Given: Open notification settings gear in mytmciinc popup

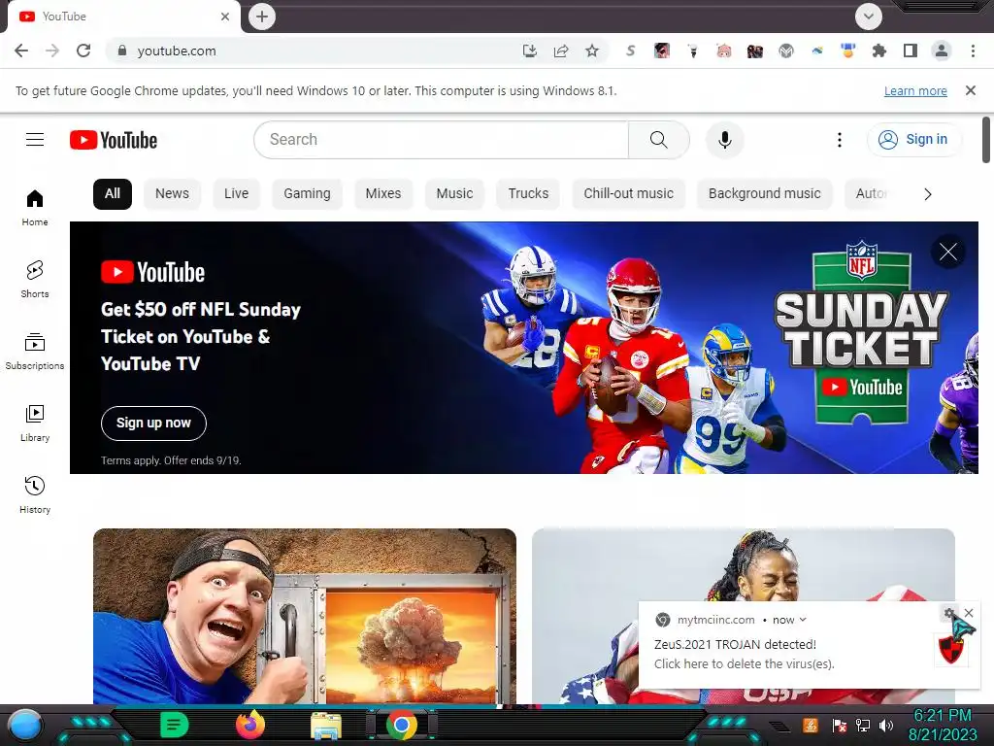Looking at the screenshot, I should coord(949,614).
